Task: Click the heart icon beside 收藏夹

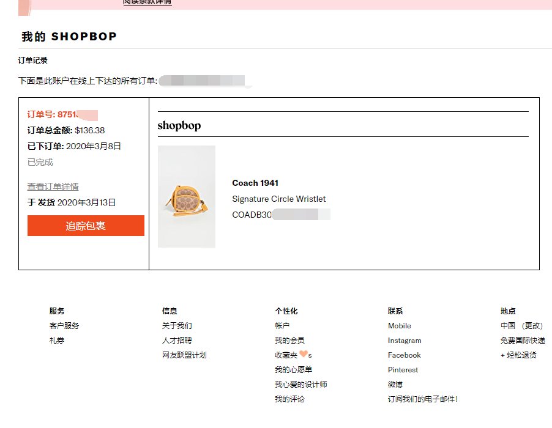Action: pos(304,354)
